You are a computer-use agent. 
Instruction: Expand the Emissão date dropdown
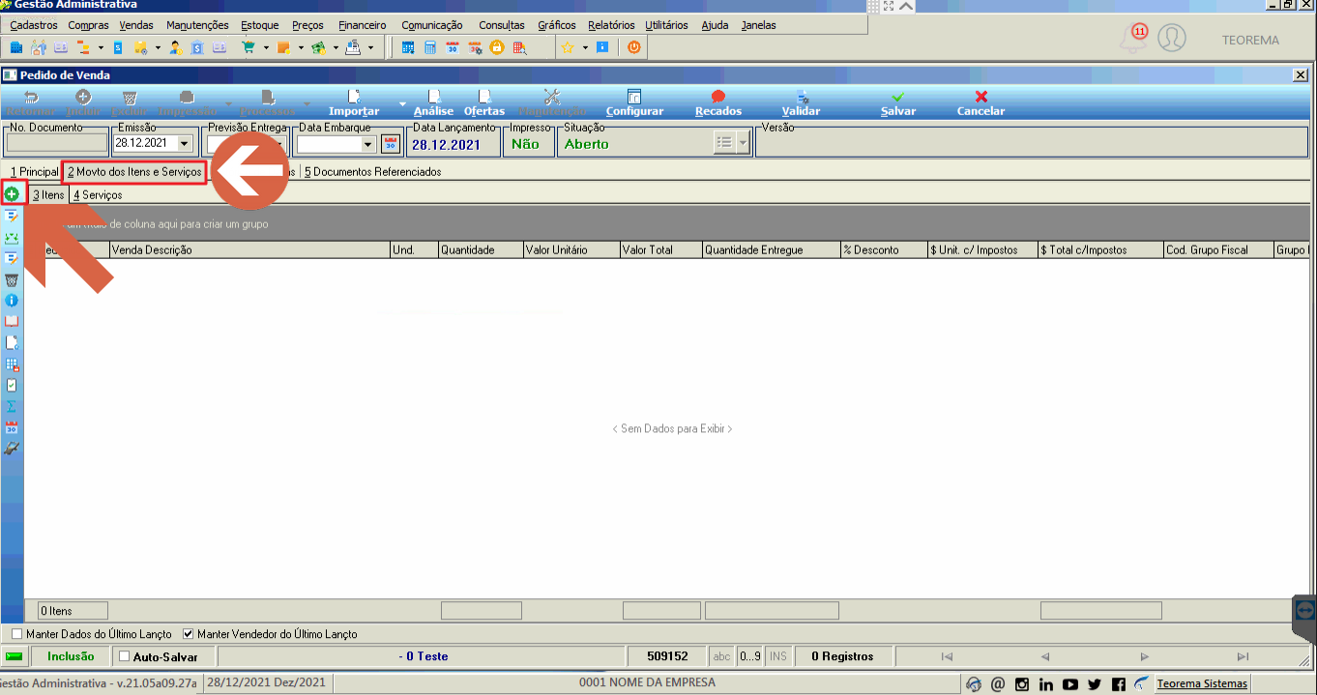pos(185,143)
